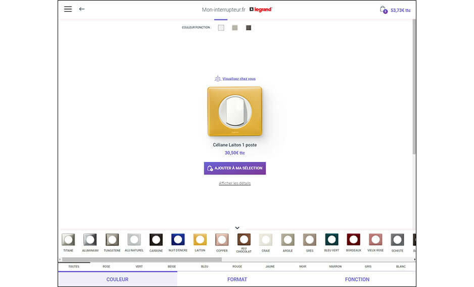Screen dimensions: 474x287
Task: Select the Laiton plate finish
Action: click(x=200, y=240)
